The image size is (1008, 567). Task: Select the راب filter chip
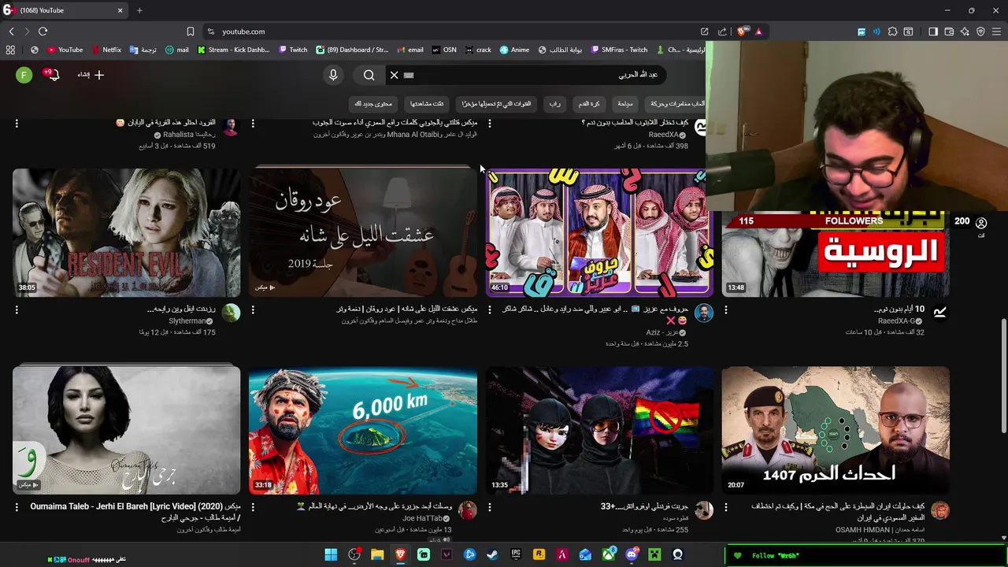pyautogui.click(x=555, y=104)
